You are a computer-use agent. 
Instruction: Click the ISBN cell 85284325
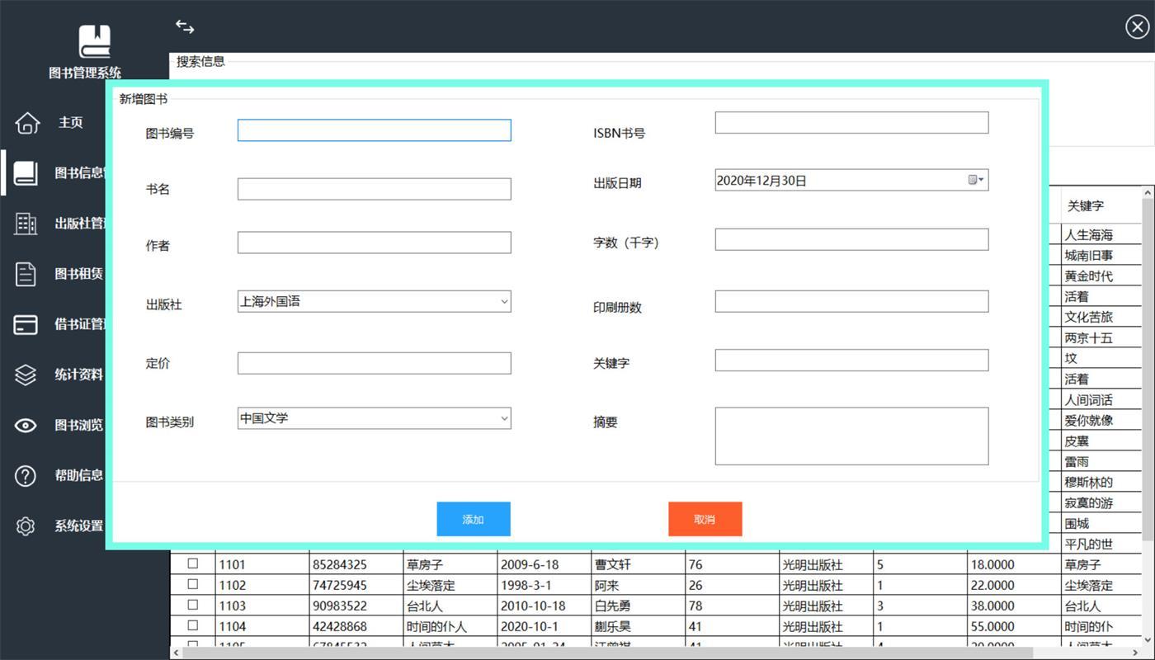coord(356,565)
